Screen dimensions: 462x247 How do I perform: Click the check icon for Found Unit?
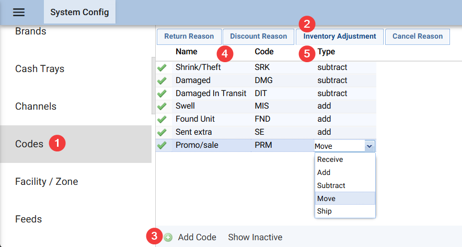pos(162,120)
